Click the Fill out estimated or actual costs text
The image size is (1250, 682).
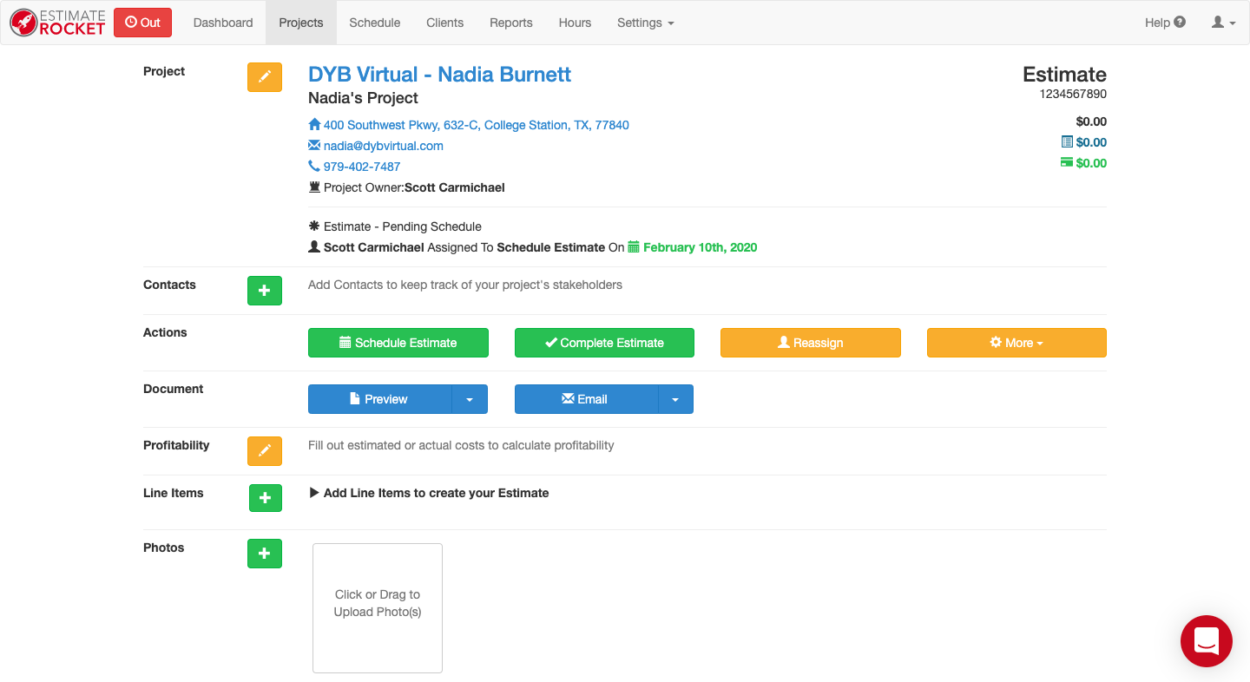(x=461, y=445)
